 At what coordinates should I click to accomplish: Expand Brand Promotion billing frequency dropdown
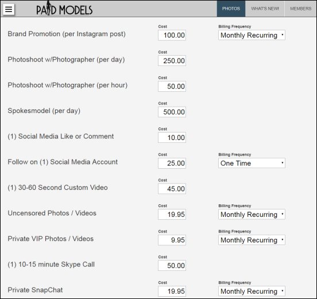coord(252,35)
